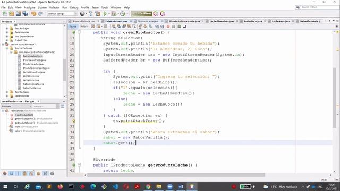Click the Debug Project icon

113,14
